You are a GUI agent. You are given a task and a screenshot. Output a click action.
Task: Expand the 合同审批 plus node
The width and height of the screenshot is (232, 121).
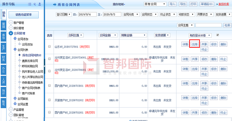[15, 98]
